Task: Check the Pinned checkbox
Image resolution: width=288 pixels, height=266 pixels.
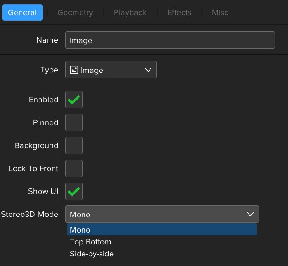Action: click(x=74, y=122)
